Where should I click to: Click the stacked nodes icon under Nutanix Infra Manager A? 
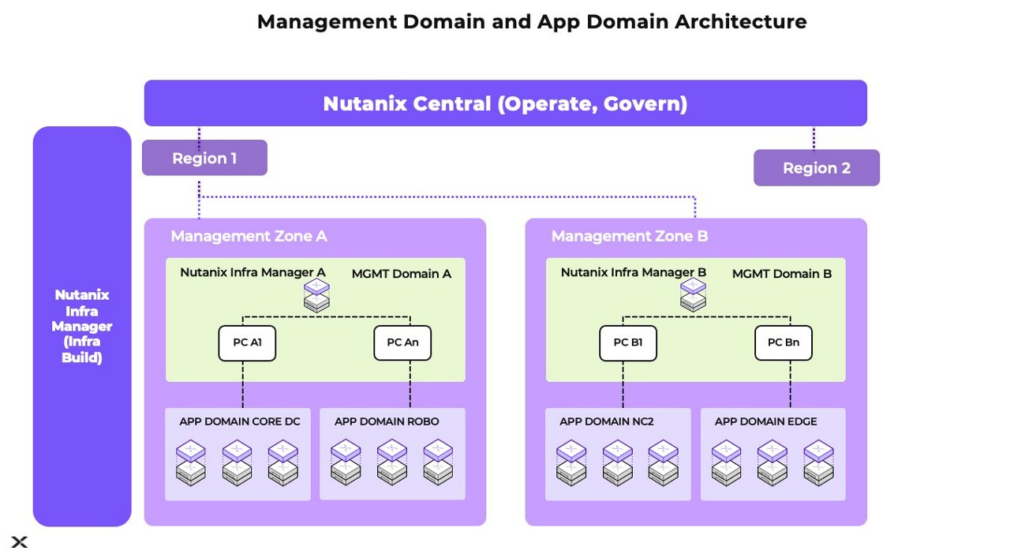click(316, 296)
